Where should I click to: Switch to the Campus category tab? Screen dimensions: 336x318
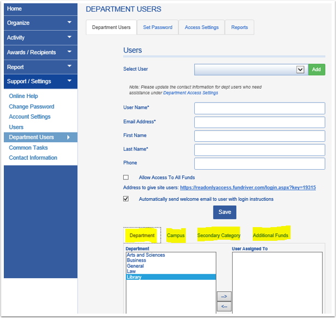[176, 235]
